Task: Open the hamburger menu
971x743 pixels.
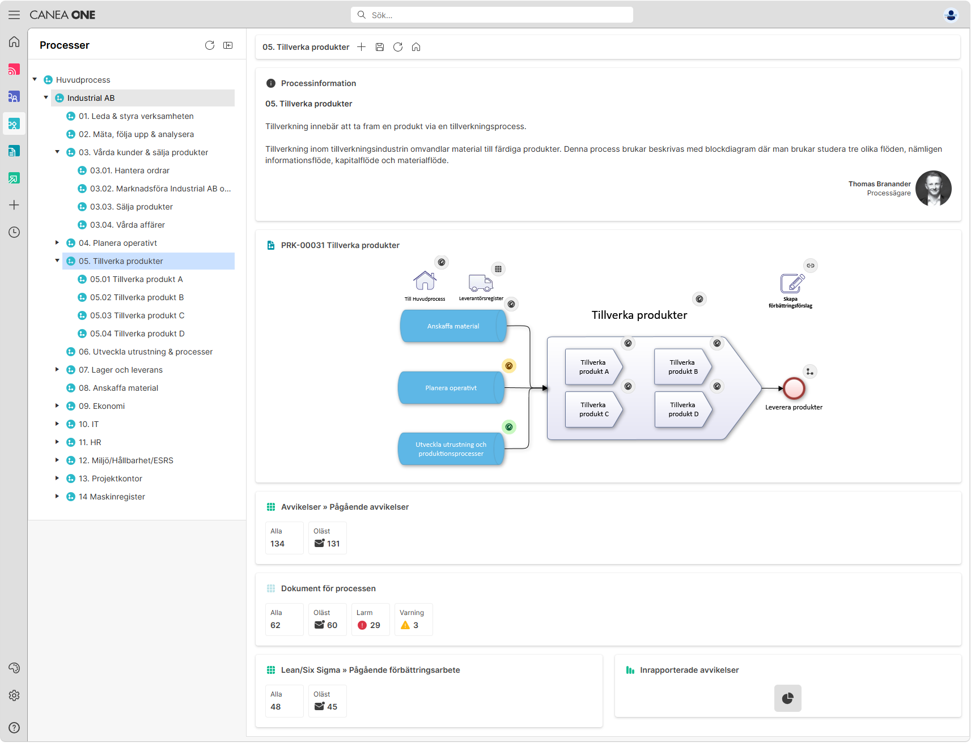Action: (14, 15)
